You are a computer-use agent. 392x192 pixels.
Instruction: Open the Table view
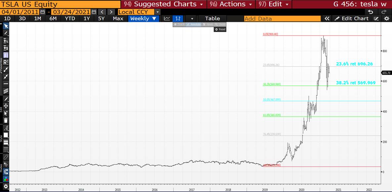pyautogui.click(x=212, y=19)
